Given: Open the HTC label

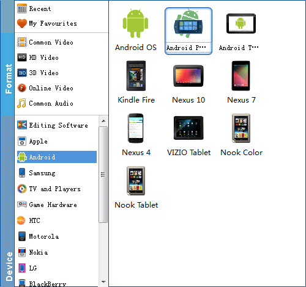Looking at the screenshot, I should click(34, 220).
